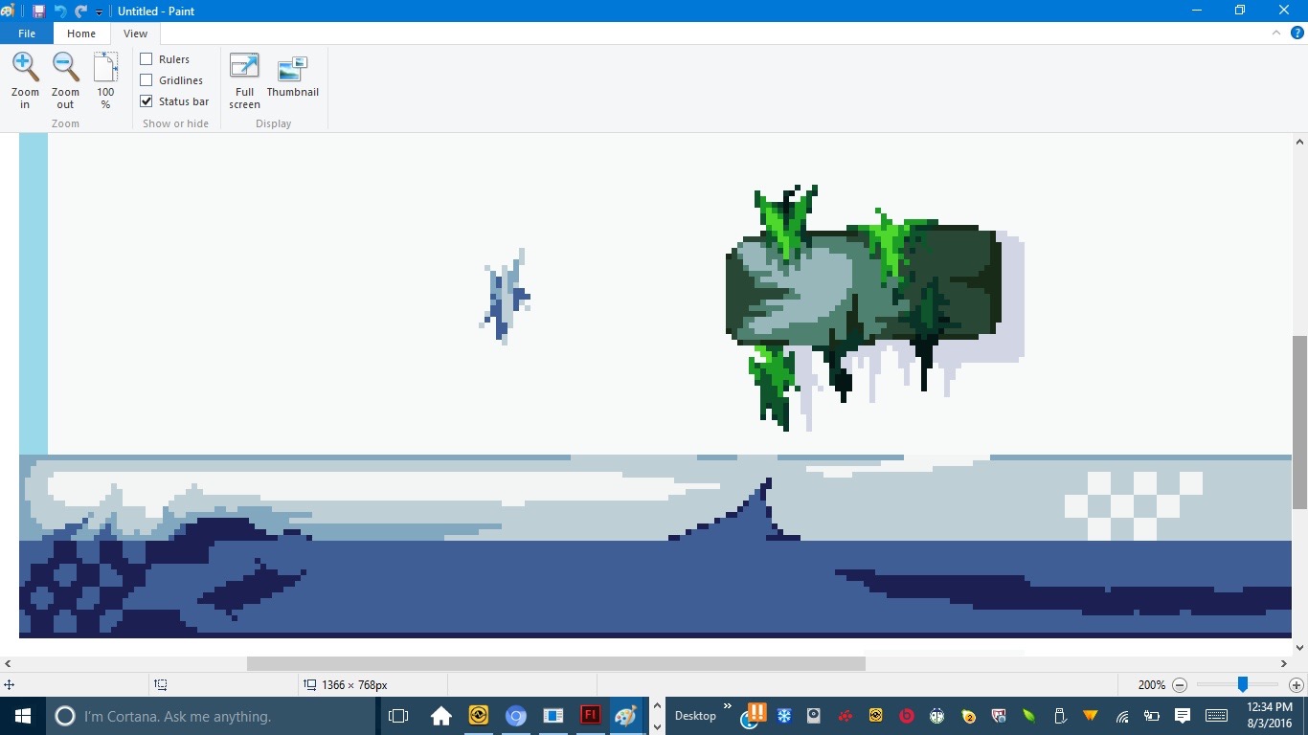Open the house icon app on the taskbar
The width and height of the screenshot is (1308, 735).
point(441,716)
